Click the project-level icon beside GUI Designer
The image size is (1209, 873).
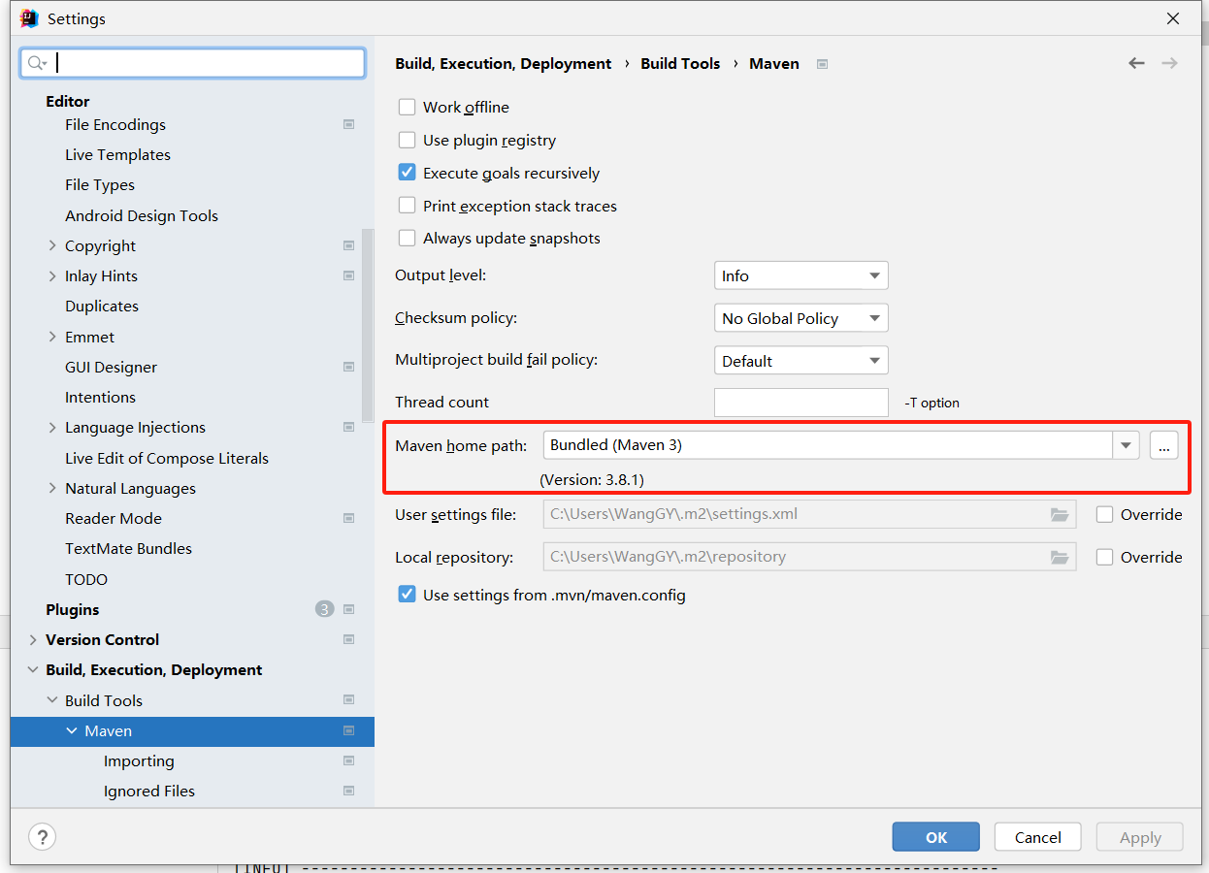pyautogui.click(x=348, y=367)
